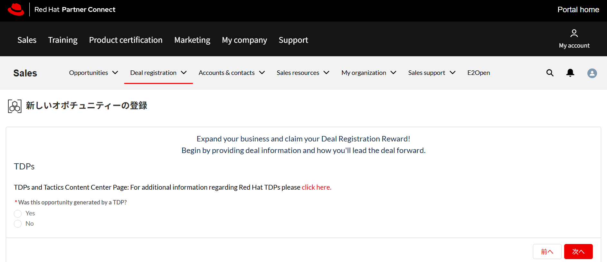Viewport: 607px width, 262px height.
Task: Open the My organization dropdown
Action: 368,73
